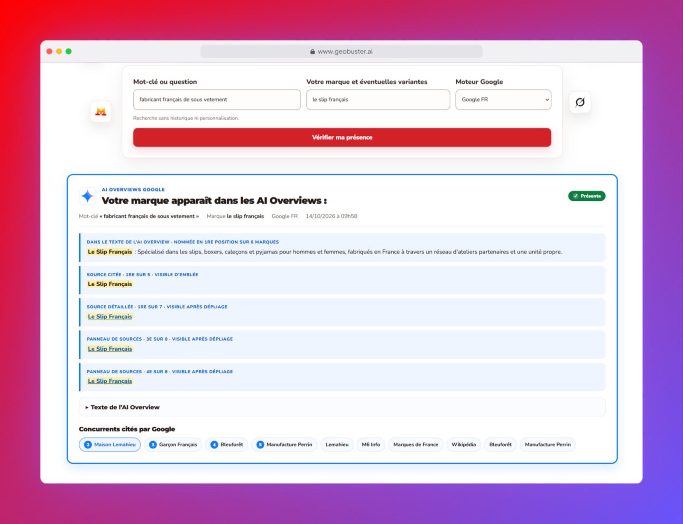Click the www.geobuster.ai address bar
The height and width of the screenshot is (524, 683).
pos(341,52)
